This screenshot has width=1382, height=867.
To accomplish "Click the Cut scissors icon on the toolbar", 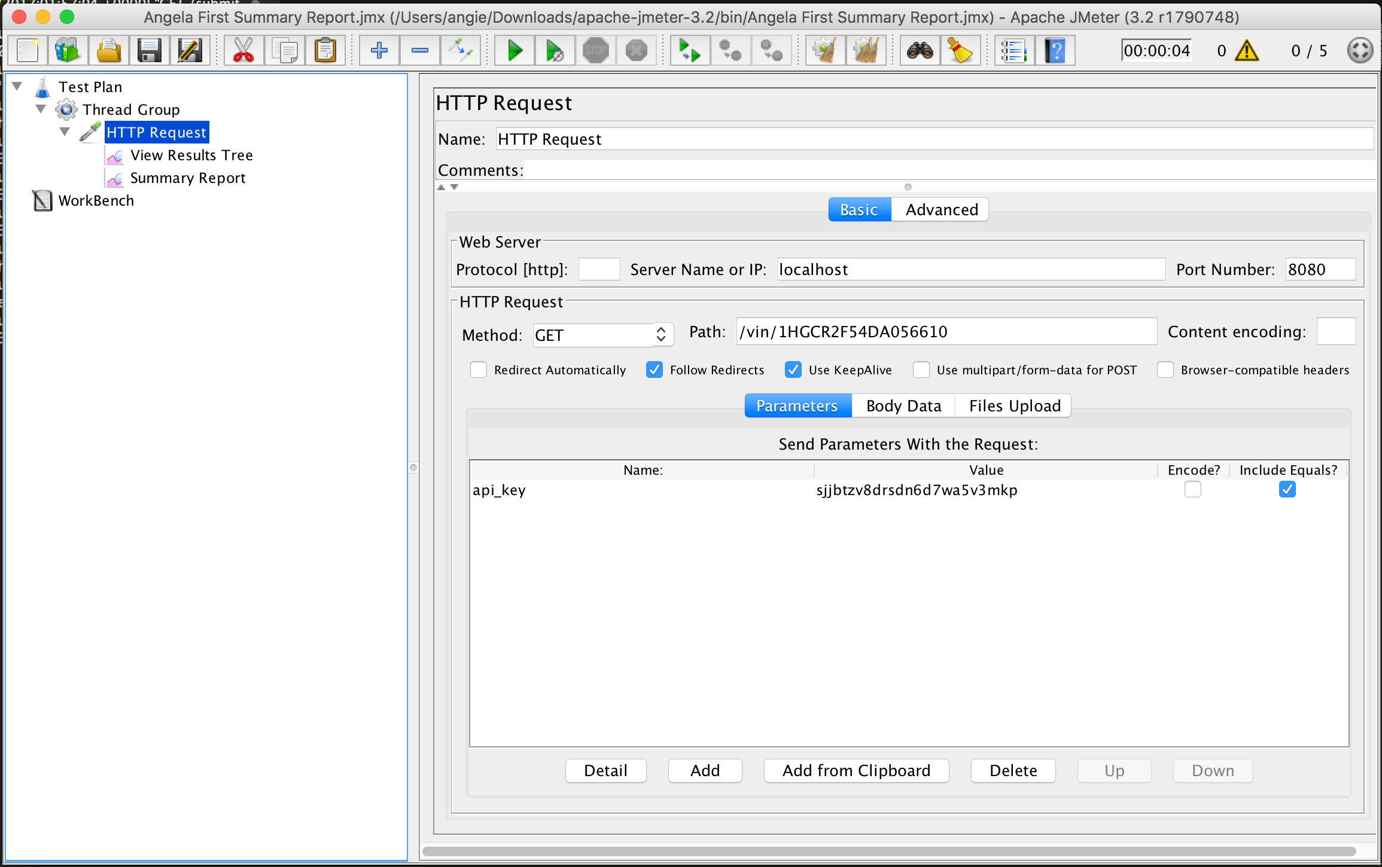I will [243, 50].
